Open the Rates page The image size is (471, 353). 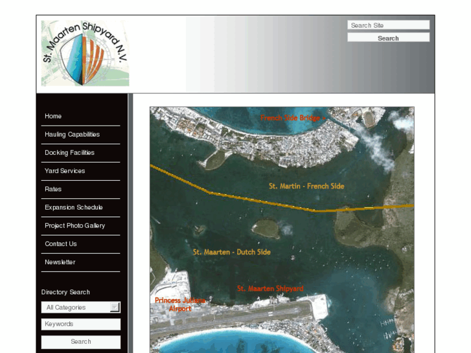pyautogui.click(x=53, y=189)
